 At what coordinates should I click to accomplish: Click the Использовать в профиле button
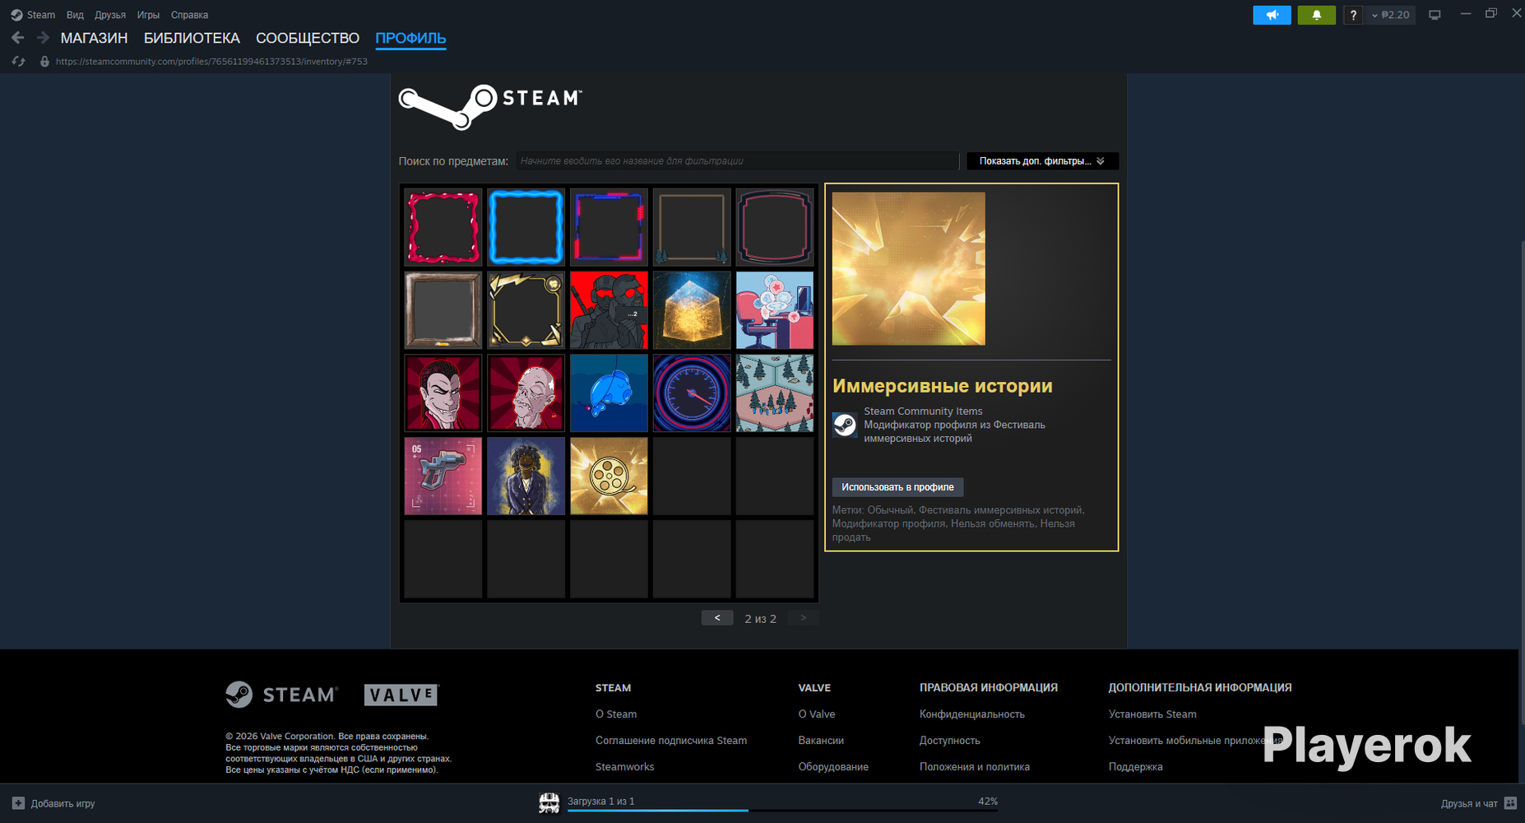(x=897, y=487)
